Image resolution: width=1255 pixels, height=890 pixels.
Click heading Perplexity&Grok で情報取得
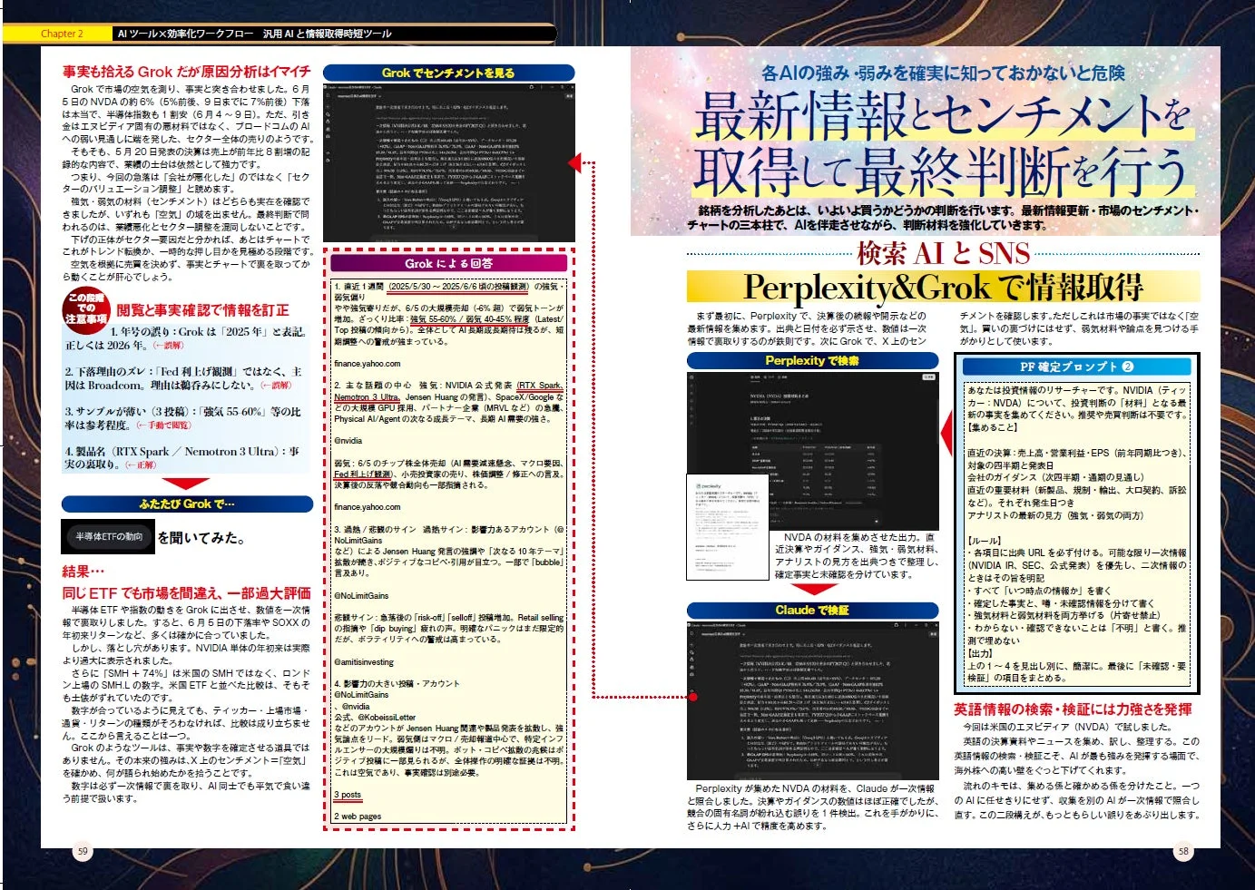tap(943, 287)
